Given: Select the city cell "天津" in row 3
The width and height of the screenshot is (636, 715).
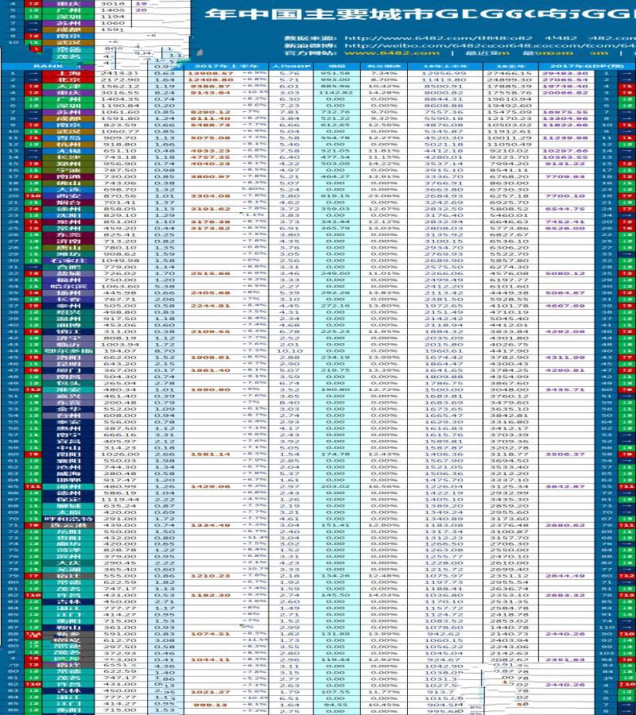Looking at the screenshot, I should pos(68,86).
